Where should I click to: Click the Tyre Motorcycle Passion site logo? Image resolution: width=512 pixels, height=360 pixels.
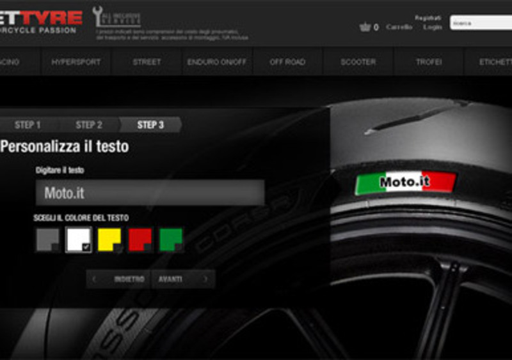tap(40, 22)
